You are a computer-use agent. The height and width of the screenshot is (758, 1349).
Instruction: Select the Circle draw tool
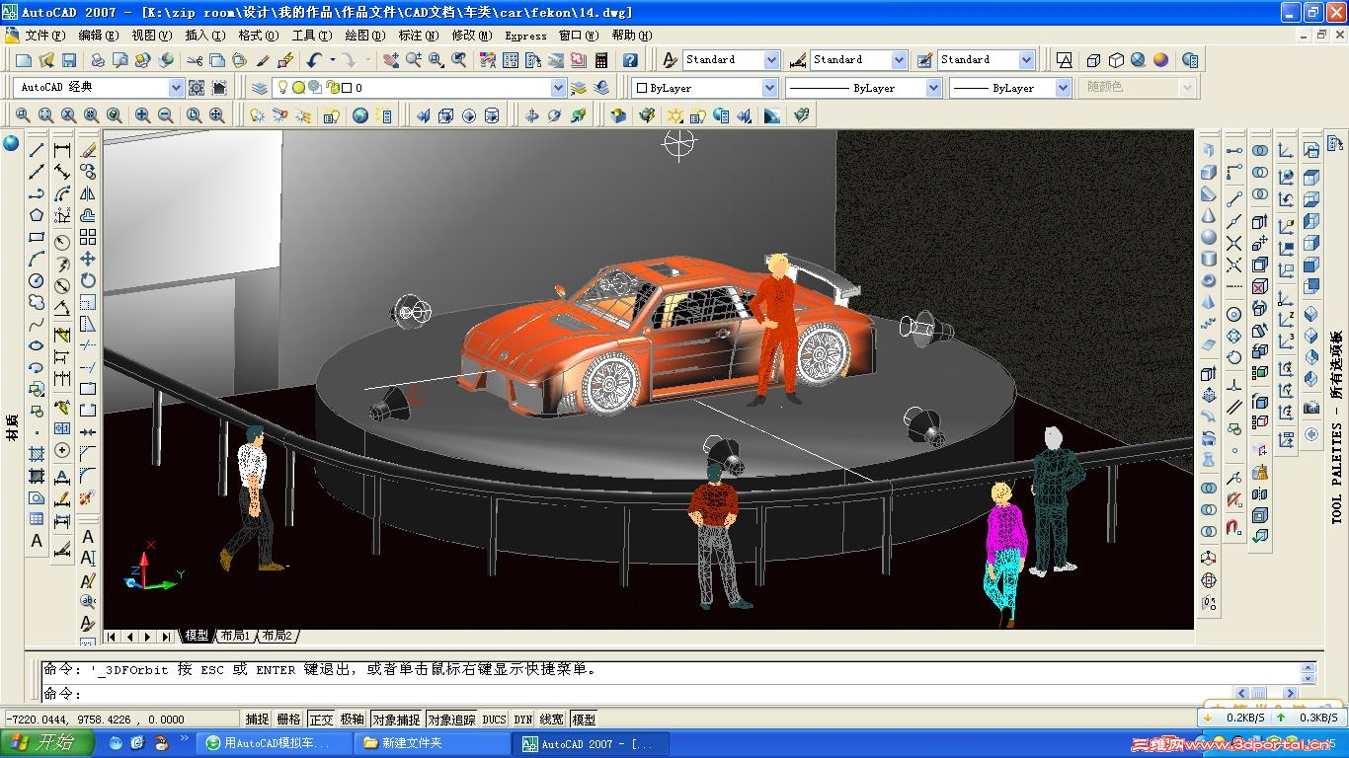click(37, 280)
